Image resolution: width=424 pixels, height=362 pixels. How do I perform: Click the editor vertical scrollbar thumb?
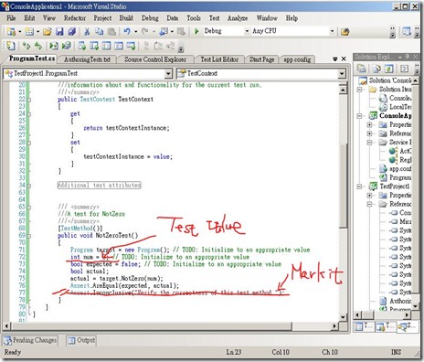click(343, 186)
